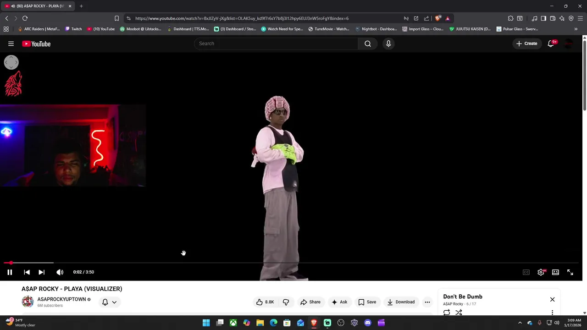Save video to a playlist
Image resolution: width=587 pixels, height=330 pixels.
tap(367, 302)
